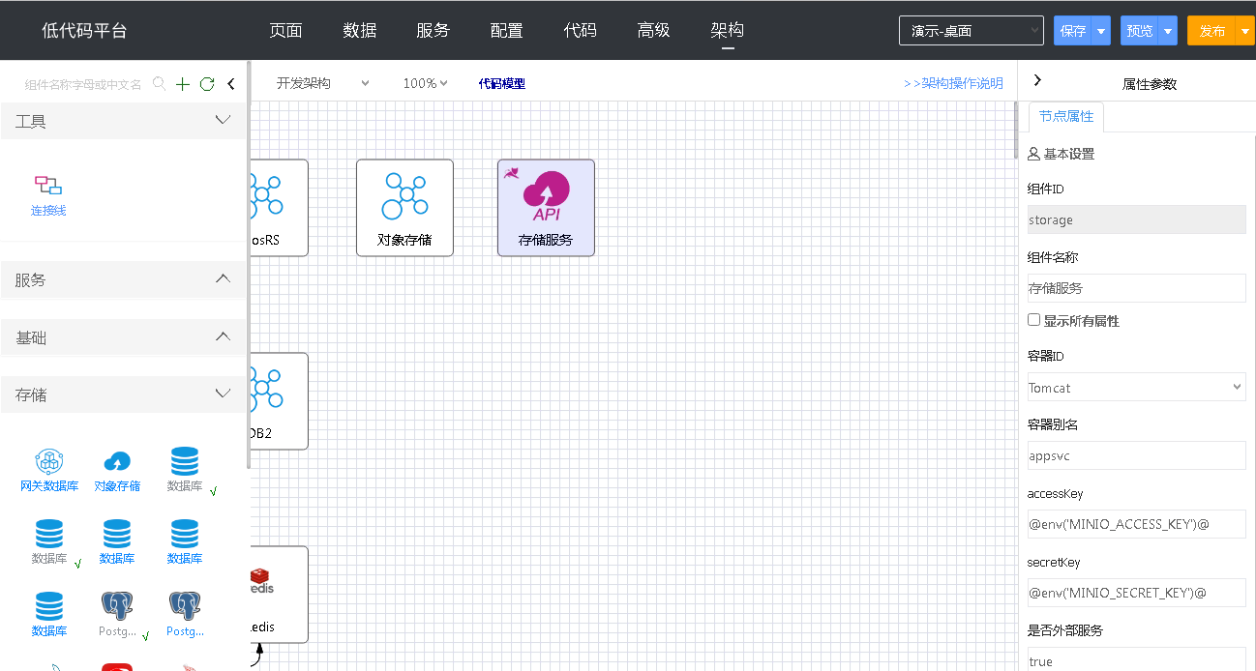Click the 容器别名 appsvc field

point(1136,455)
